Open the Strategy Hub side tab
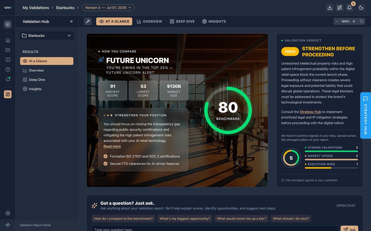The width and height of the screenshot is (371, 231). click(365, 115)
